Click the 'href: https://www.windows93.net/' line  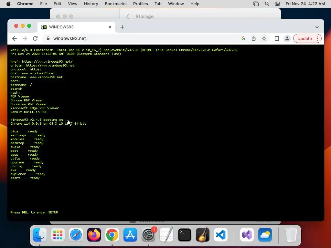coord(41,62)
